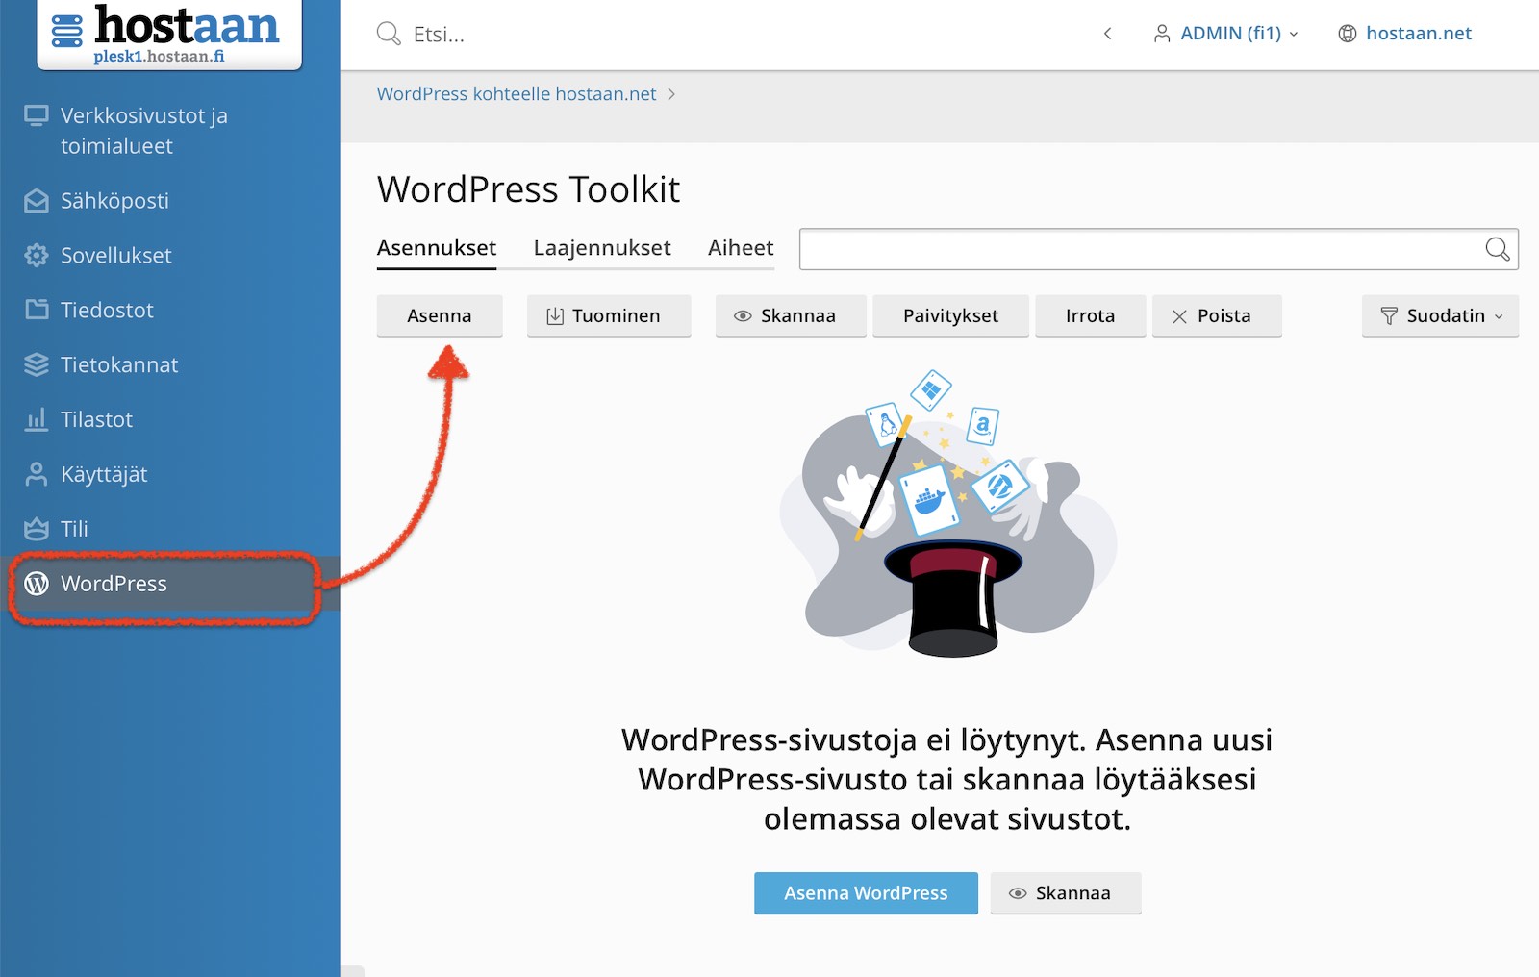The height and width of the screenshot is (977, 1539).
Task: Select Tietokannat in the sidebar
Action: (170, 365)
